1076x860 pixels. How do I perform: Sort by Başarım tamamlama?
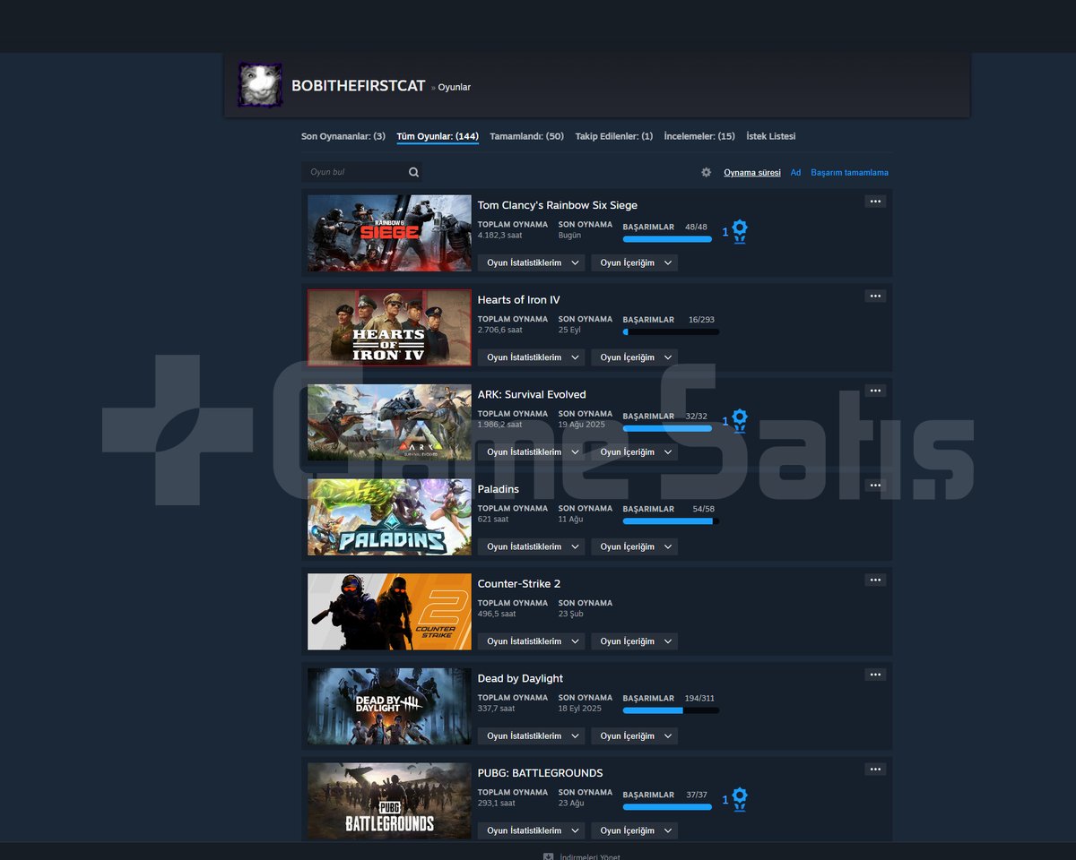coord(850,173)
